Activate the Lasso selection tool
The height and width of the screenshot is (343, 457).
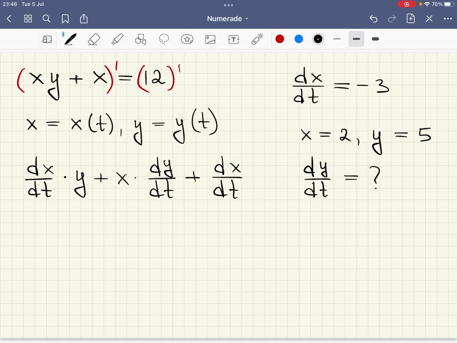[164, 39]
